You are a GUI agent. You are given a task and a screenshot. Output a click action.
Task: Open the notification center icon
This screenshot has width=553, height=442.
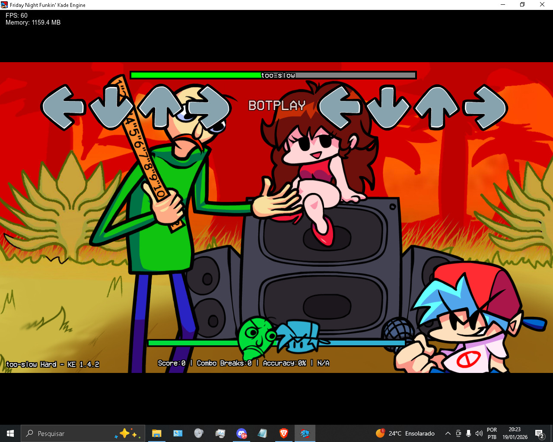click(540, 433)
